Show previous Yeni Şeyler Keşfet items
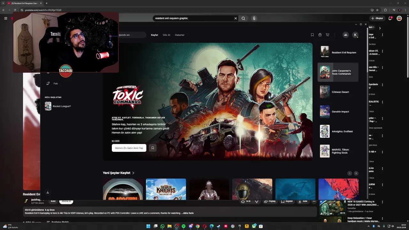409x230 pixels. coord(350,173)
